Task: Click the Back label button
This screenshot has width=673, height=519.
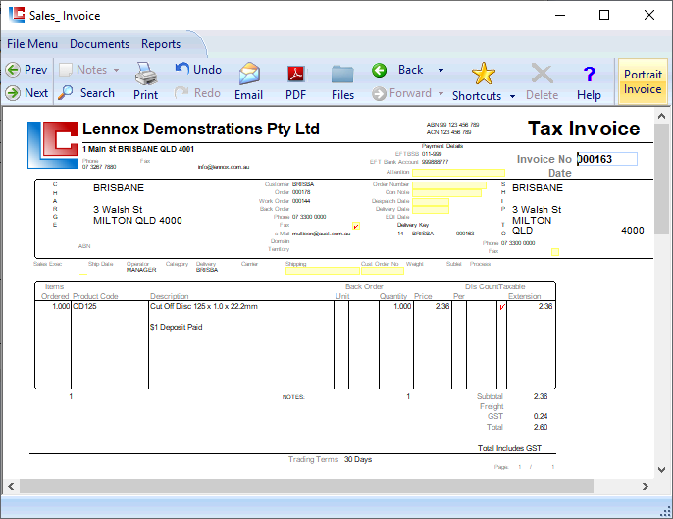Action: pyautogui.click(x=410, y=70)
